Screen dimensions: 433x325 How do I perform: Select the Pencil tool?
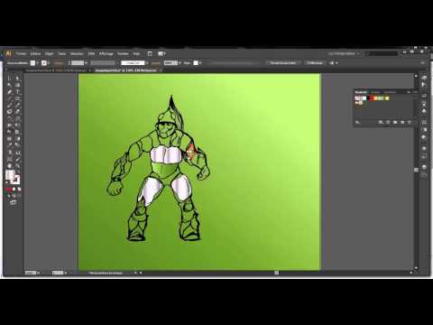18,105
